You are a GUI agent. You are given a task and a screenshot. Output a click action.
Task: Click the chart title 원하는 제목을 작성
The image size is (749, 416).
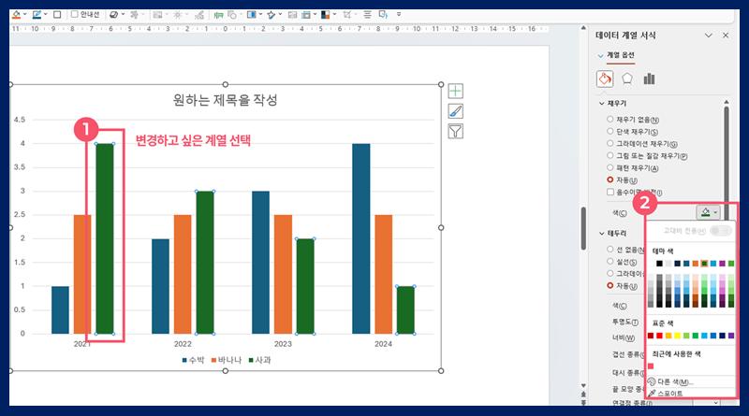[x=225, y=100]
